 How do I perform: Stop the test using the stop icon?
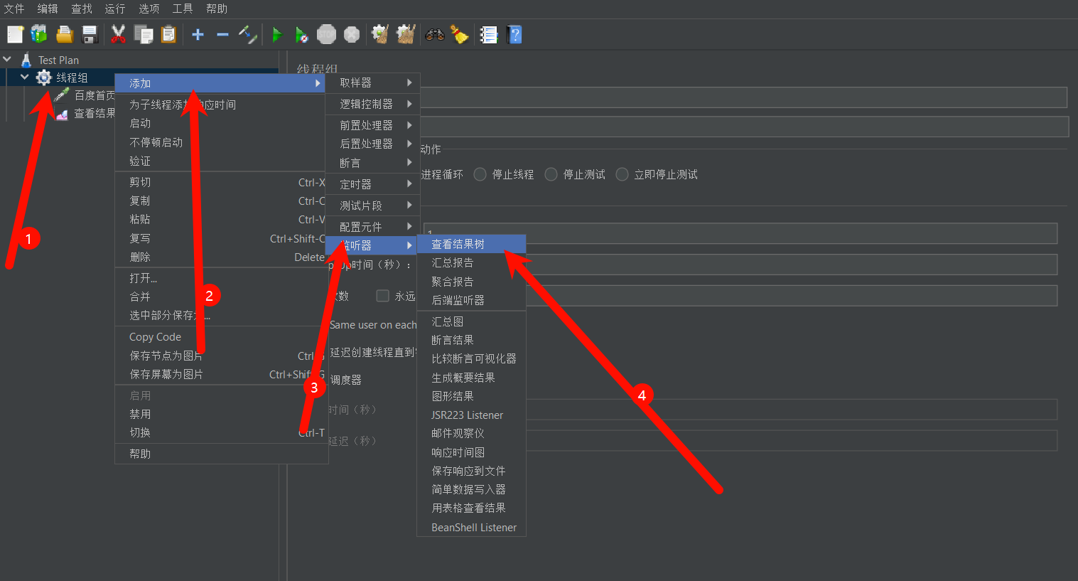pyautogui.click(x=326, y=34)
